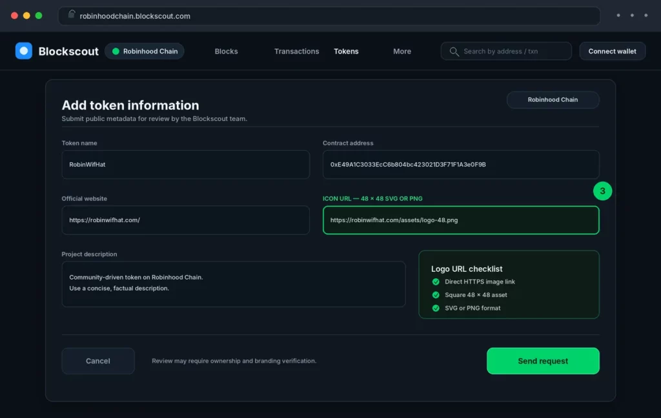Click the 'Square 48 × 48 asset' text
The width and height of the screenshot is (661, 418).
tap(476, 295)
